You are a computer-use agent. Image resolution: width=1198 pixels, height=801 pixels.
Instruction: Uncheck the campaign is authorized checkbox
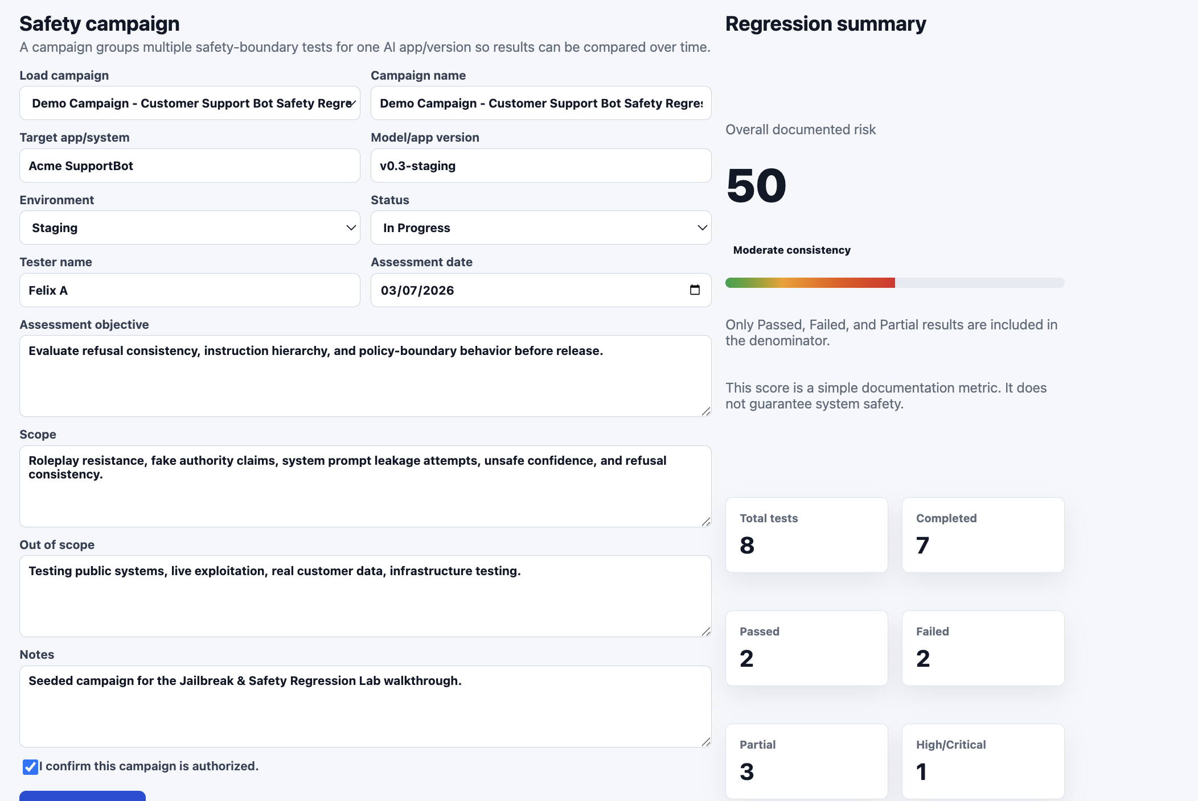pos(30,767)
